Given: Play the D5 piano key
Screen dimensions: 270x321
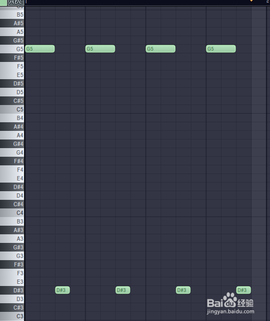Looking at the screenshot, I should [12, 92].
